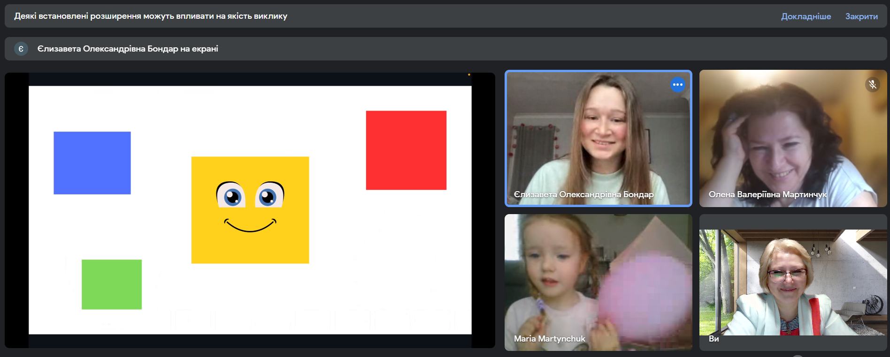Click the red square in the presentation
Image resolution: width=890 pixels, height=357 pixels.
[406, 150]
